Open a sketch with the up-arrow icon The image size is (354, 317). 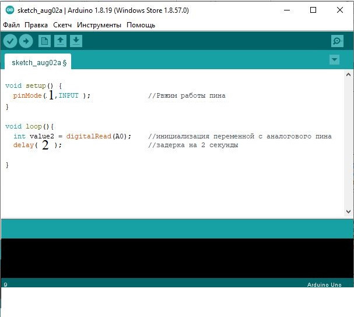pos(60,41)
